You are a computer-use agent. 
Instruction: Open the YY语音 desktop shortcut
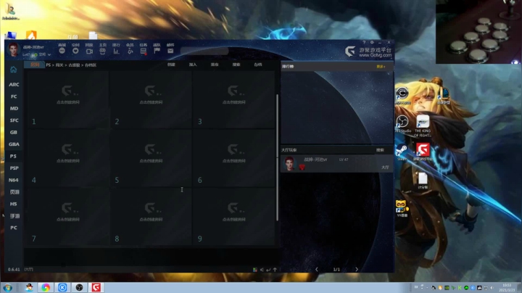pos(402,209)
